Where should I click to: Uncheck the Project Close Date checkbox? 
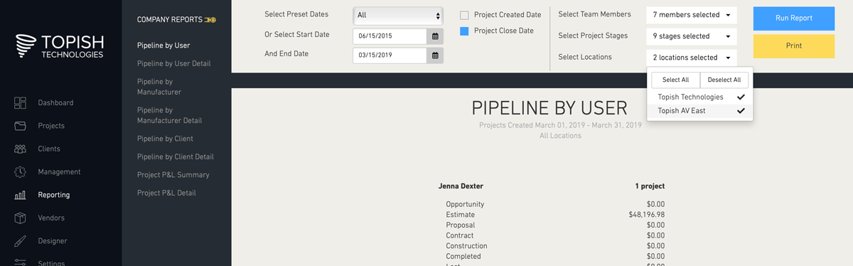point(464,31)
